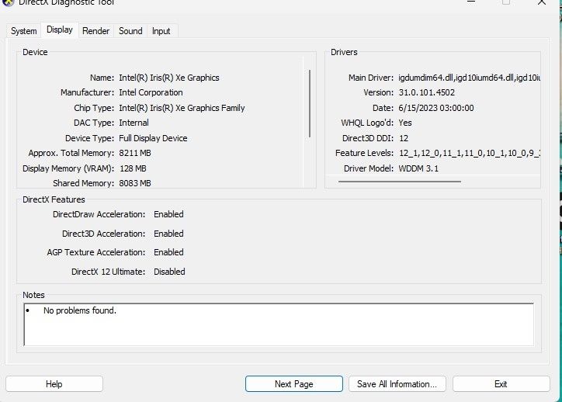The height and width of the screenshot is (402, 562).
Task: Click shared memory value '8083 MB'
Action: tap(135, 183)
